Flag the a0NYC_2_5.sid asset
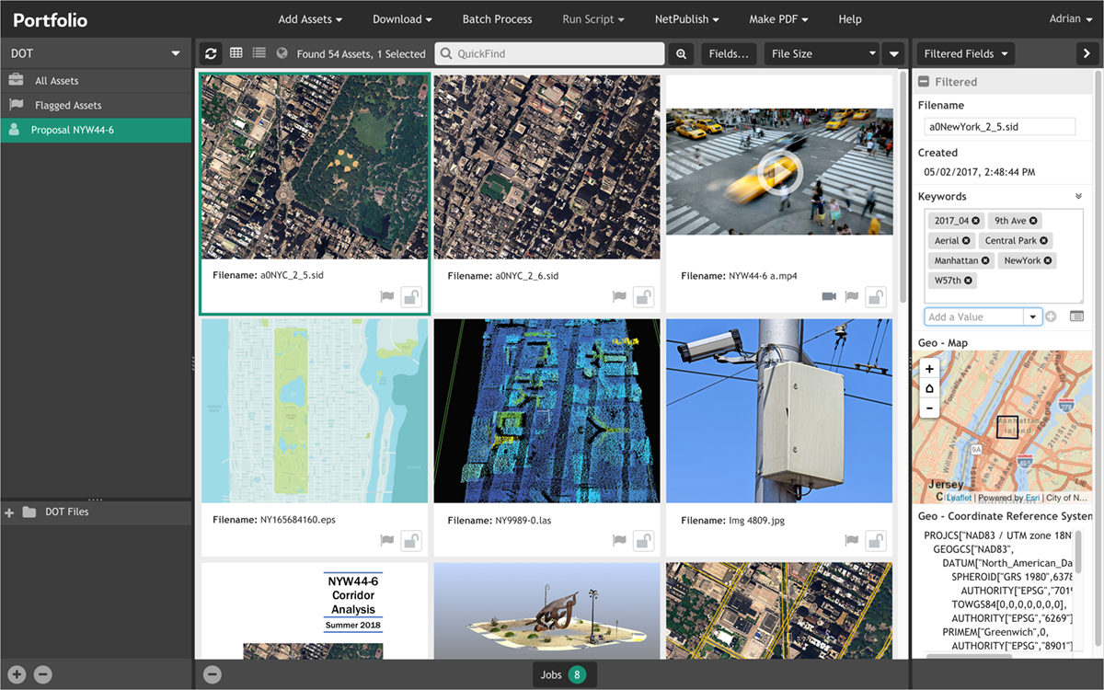The height and width of the screenshot is (690, 1104). tap(387, 296)
